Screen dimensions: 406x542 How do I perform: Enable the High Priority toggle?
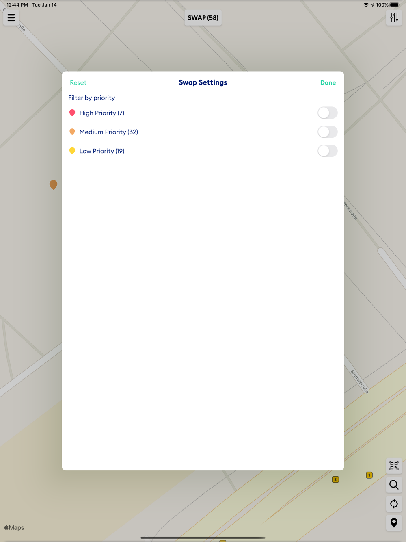tap(327, 113)
